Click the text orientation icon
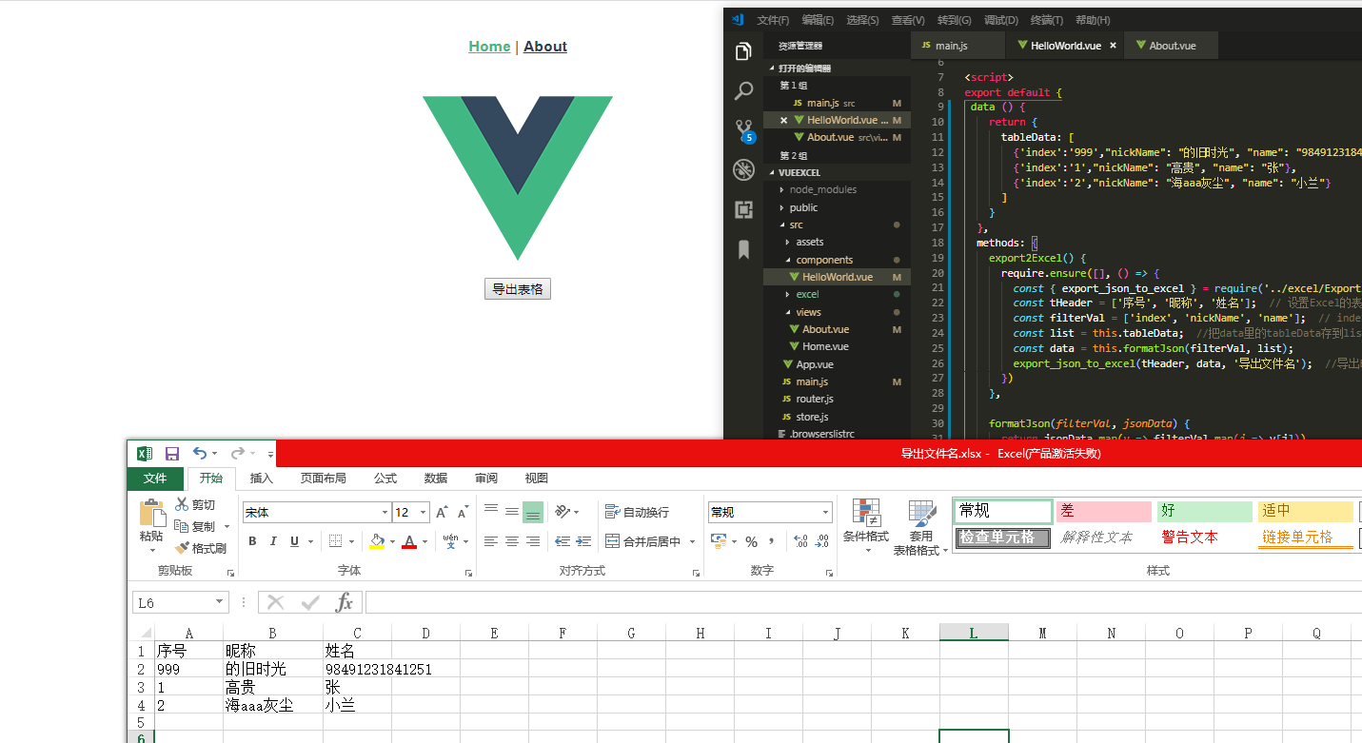Viewport: 1362px width, 743px height. click(x=562, y=512)
